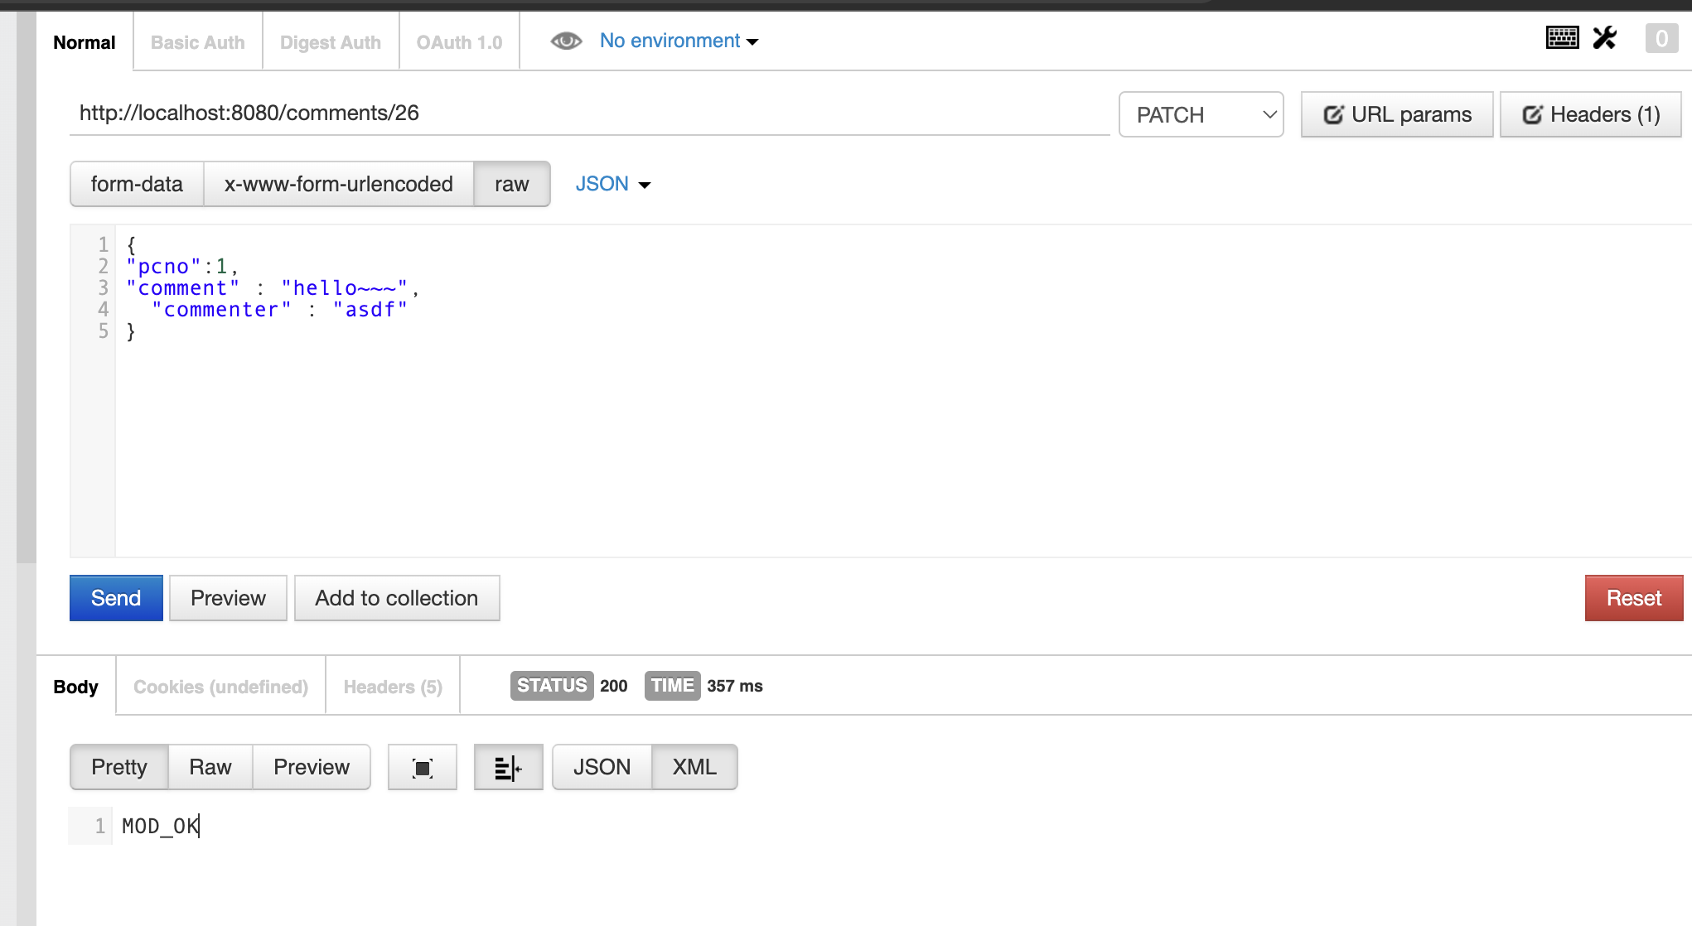Image resolution: width=1692 pixels, height=926 pixels.
Task: Open settings wrench icon
Action: tap(1605, 38)
